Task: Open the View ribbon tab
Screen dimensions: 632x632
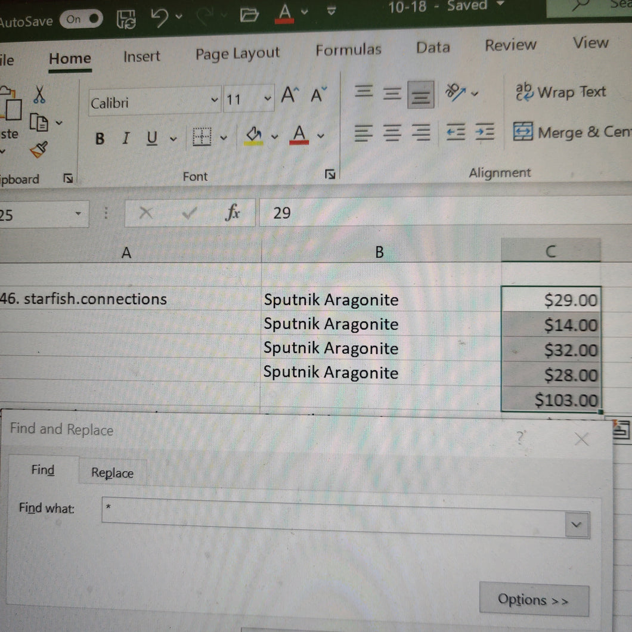Action: click(590, 42)
